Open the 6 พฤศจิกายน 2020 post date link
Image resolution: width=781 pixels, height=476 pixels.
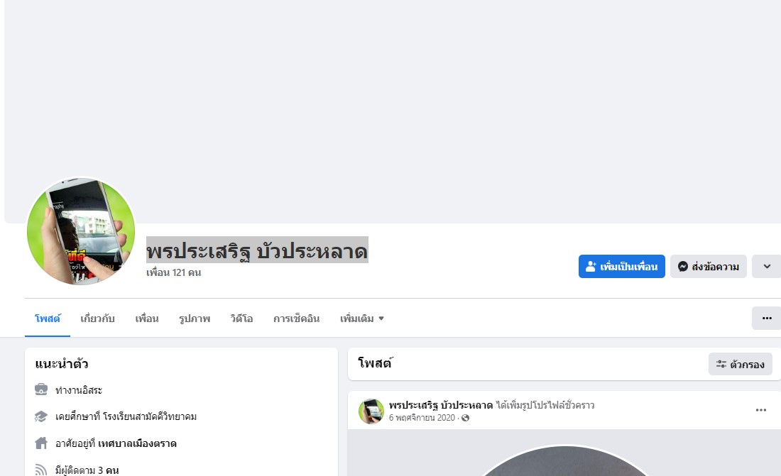[x=422, y=418]
